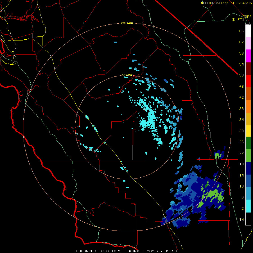Click the '05:59' timestamp

[x=171, y=251]
